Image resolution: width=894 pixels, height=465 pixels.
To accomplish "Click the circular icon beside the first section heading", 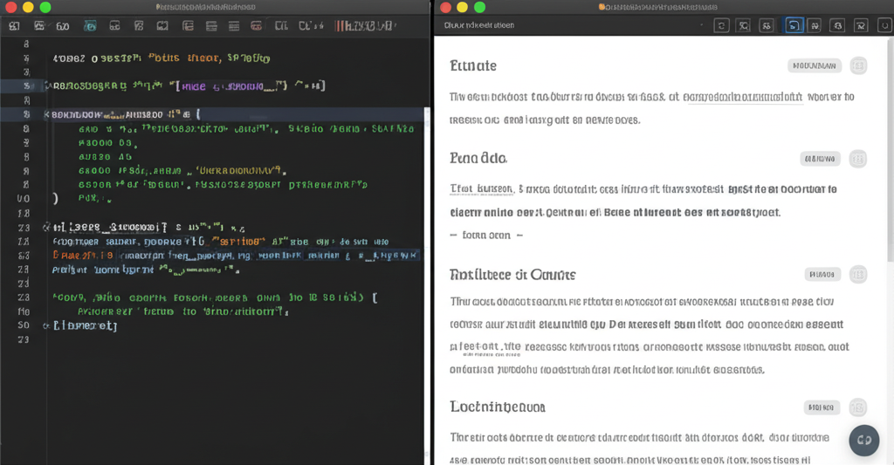I will (x=858, y=65).
